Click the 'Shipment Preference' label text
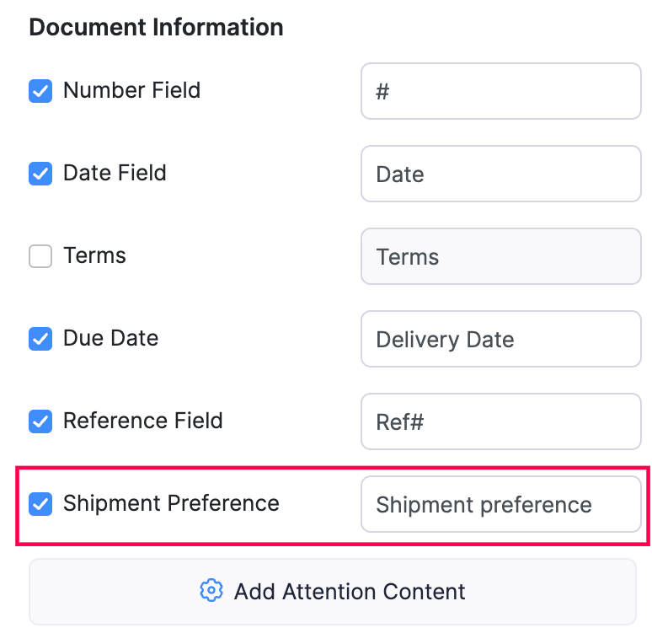 click(x=171, y=503)
